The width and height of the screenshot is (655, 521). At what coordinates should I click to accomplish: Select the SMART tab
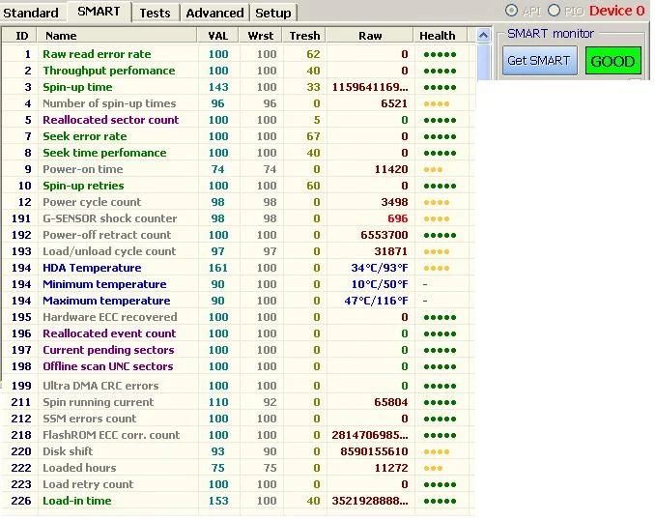point(99,12)
